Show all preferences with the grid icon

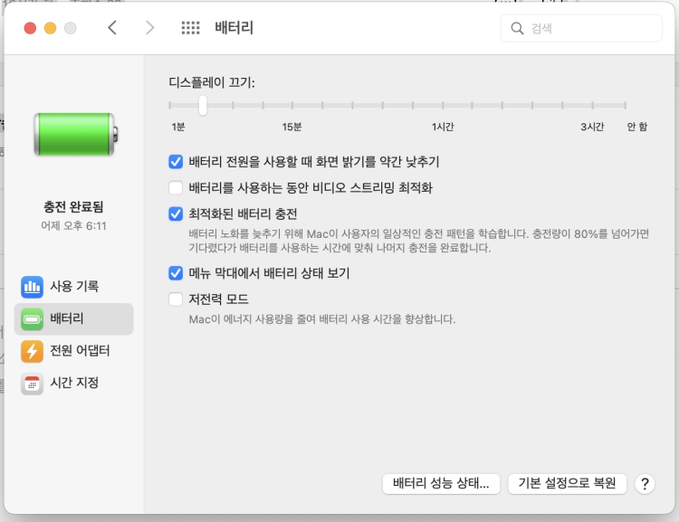pyautogui.click(x=190, y=28)
